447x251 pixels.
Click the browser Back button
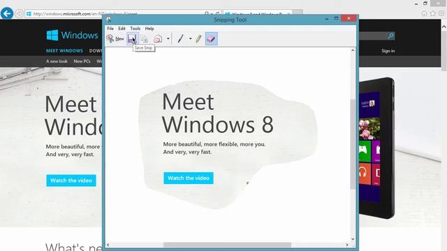click(7, 13)
